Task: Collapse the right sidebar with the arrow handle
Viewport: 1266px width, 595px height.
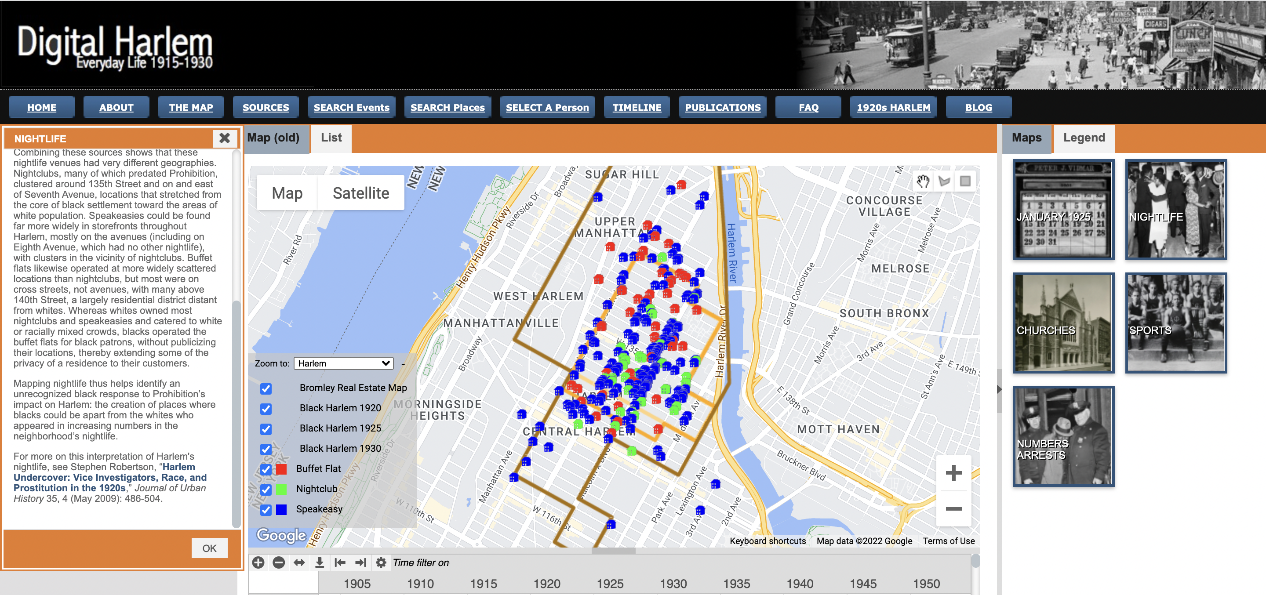Action: click(x=999, y=389)
